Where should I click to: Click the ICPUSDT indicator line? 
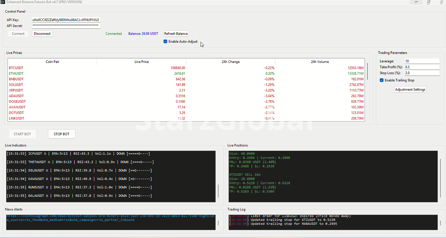click(x=78, y=154)
